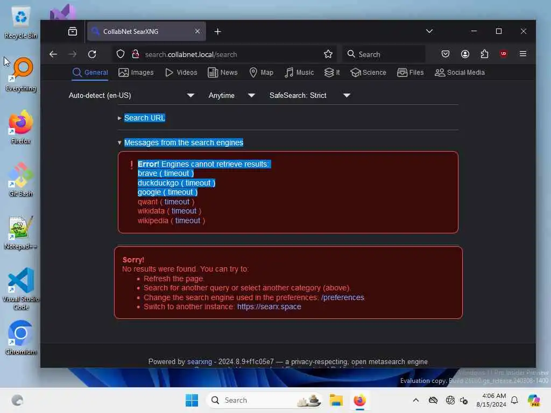Collapse Messages from the search engines
551x413 pixels.
pos(183,143)
